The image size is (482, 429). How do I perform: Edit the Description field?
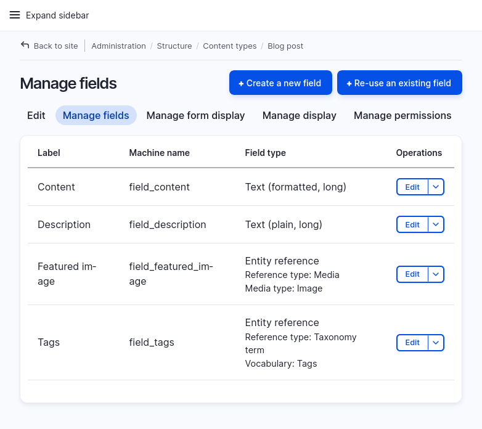(x=412, y=225)
